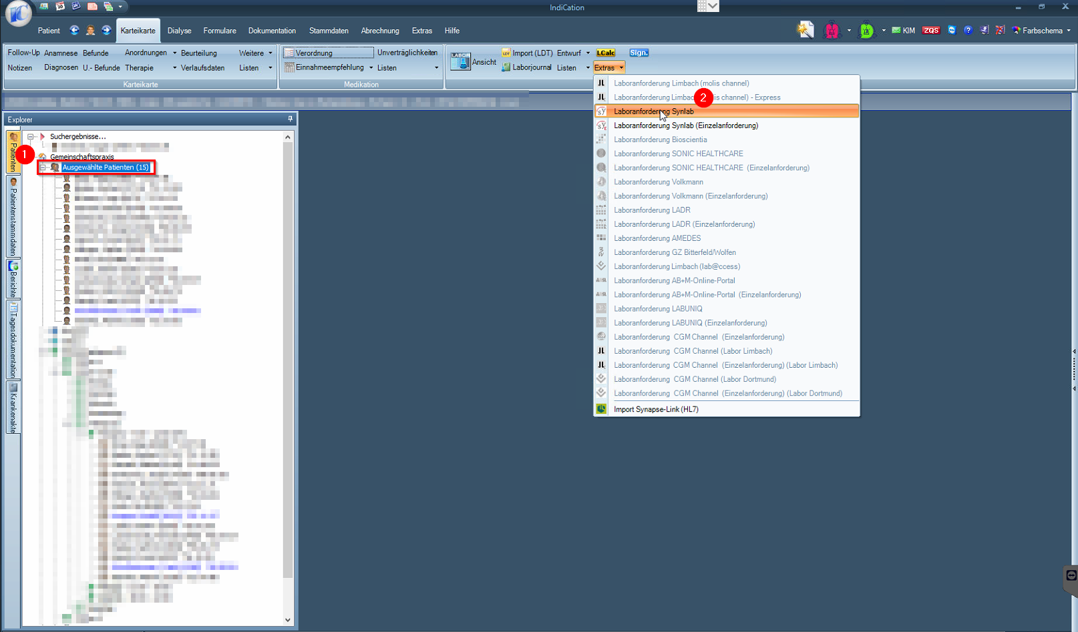Click the blue back arrow beside Patient
The image size is (1078, 632).
(x=74, y=31)
